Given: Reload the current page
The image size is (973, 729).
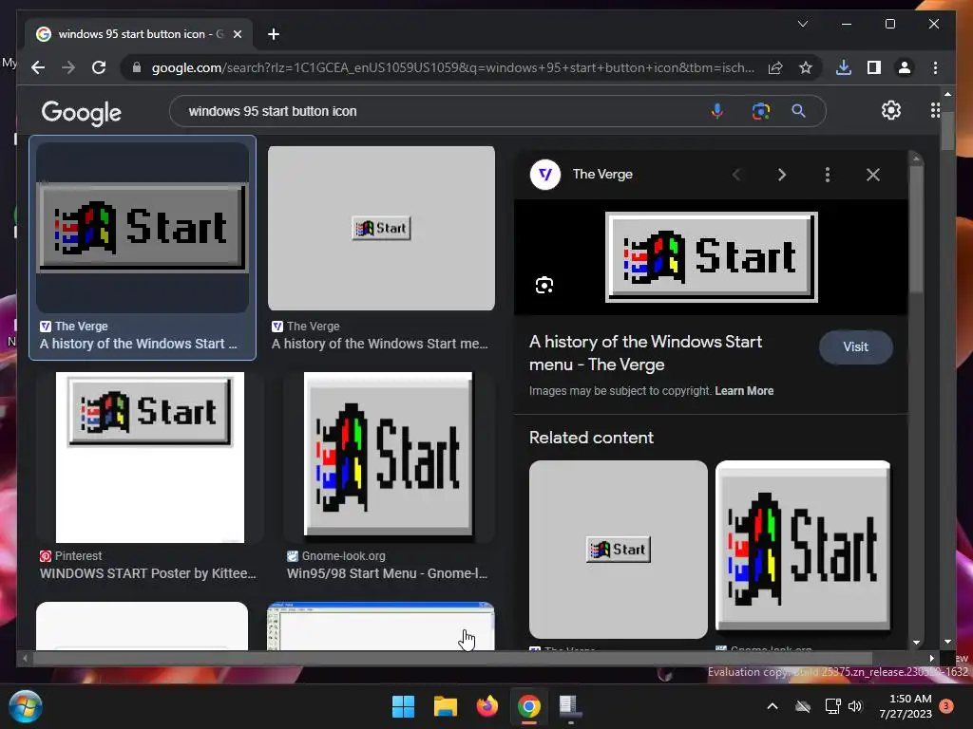Looking at the screenshot, I should pos(99,67).
